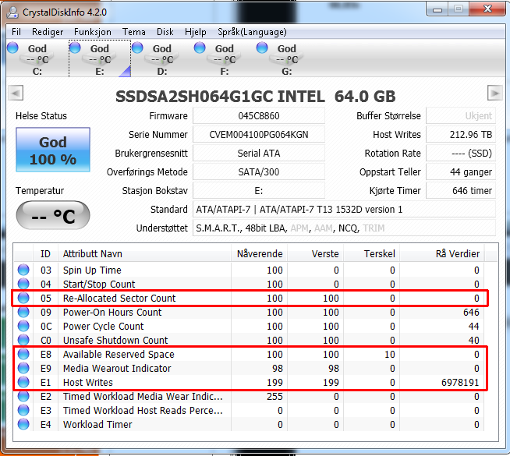Click the Standard ATA/ATAPI-7 field
This screenshot has height=456, width=510.
click(344, 210)
